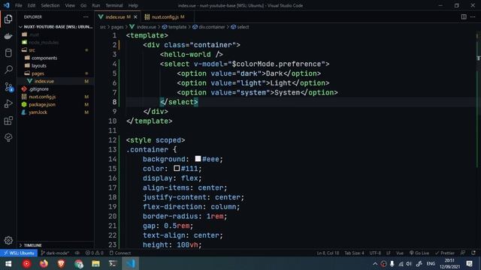
Task: Click the #111 color swatch
Action: [x=177, y=168]
